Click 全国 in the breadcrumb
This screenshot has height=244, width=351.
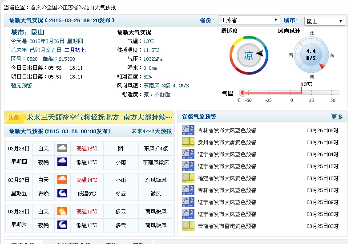pos(52,8)
